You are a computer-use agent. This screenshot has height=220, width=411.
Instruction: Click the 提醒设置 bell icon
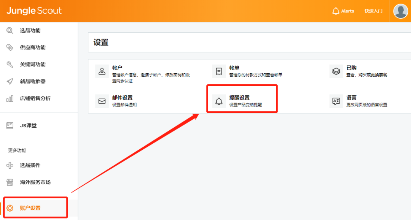pyautogui.click(x=219, y=101)
